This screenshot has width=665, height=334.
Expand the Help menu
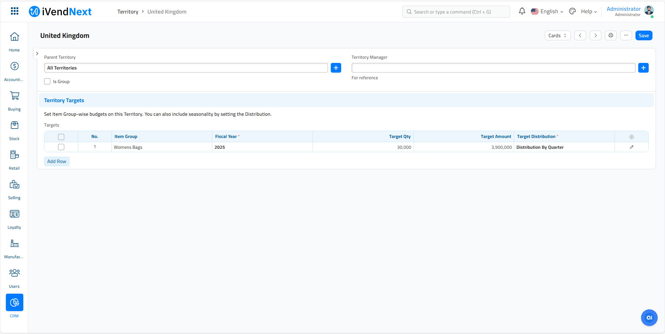(x=589, y=11)
